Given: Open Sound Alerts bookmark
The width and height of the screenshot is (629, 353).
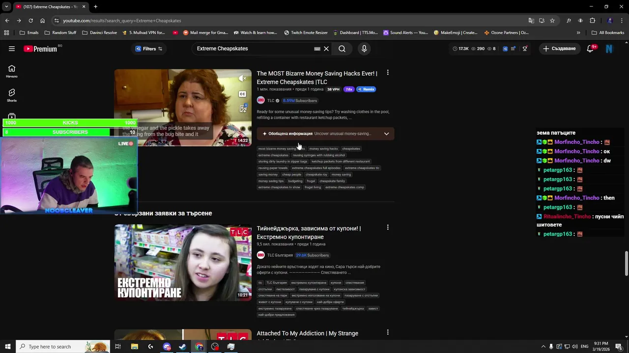Looking at the screenshot, I should (405, 33).
